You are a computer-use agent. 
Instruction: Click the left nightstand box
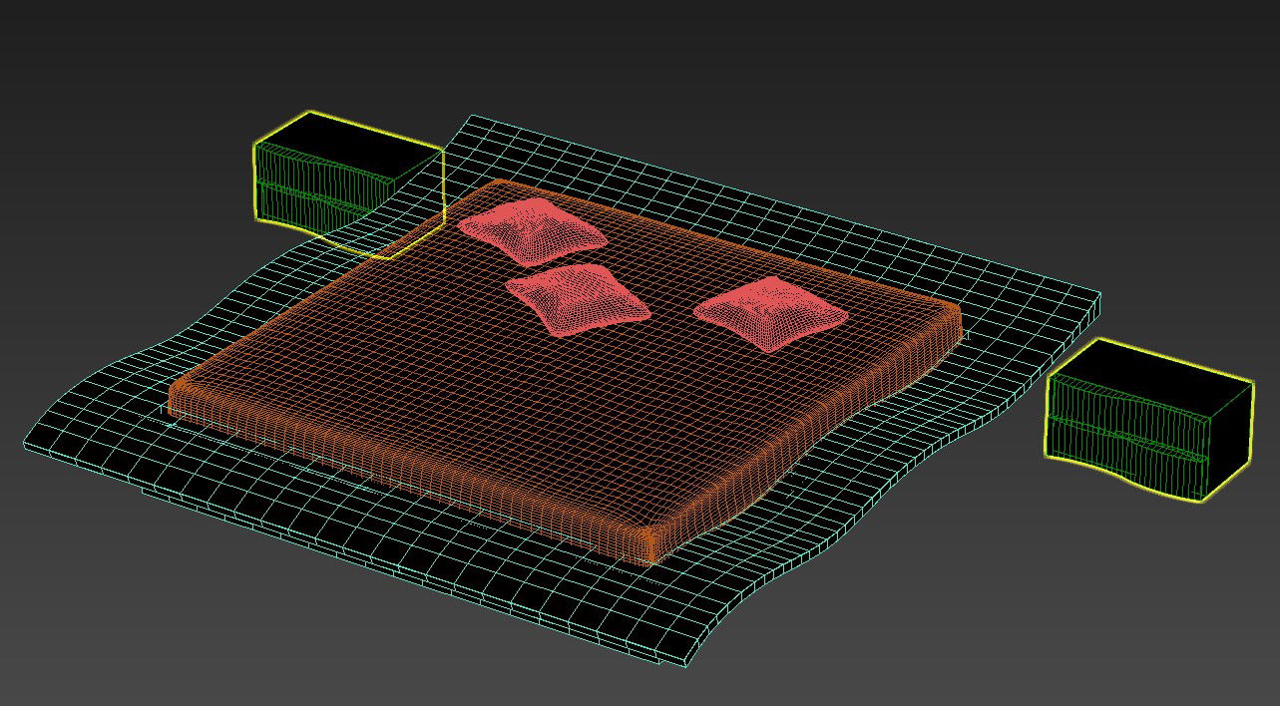point(329,175)
